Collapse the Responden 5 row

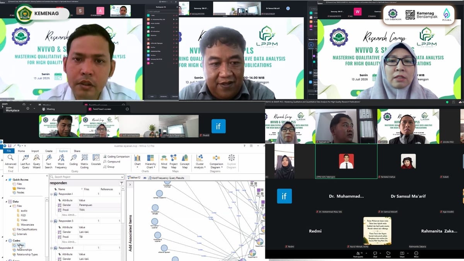click(x=51, y=221)
